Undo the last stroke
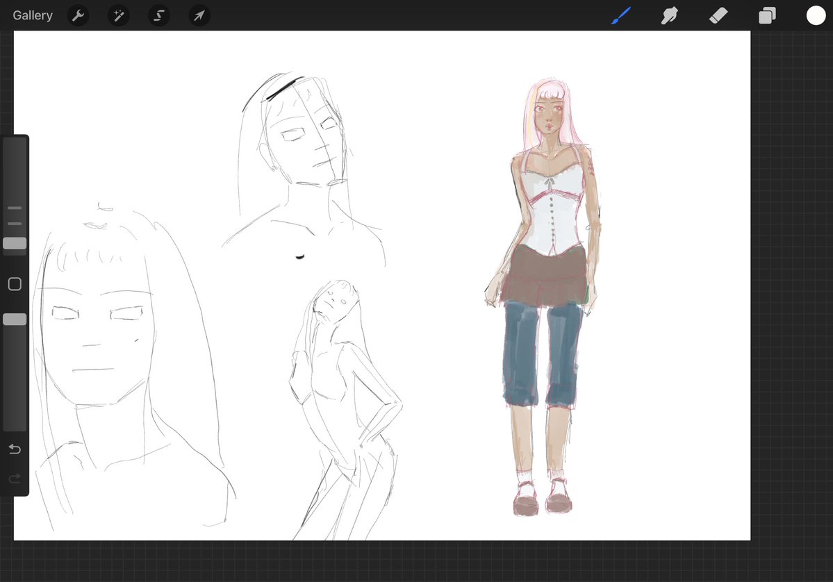Viewport: 833px width, 582px height. point(15,449)
